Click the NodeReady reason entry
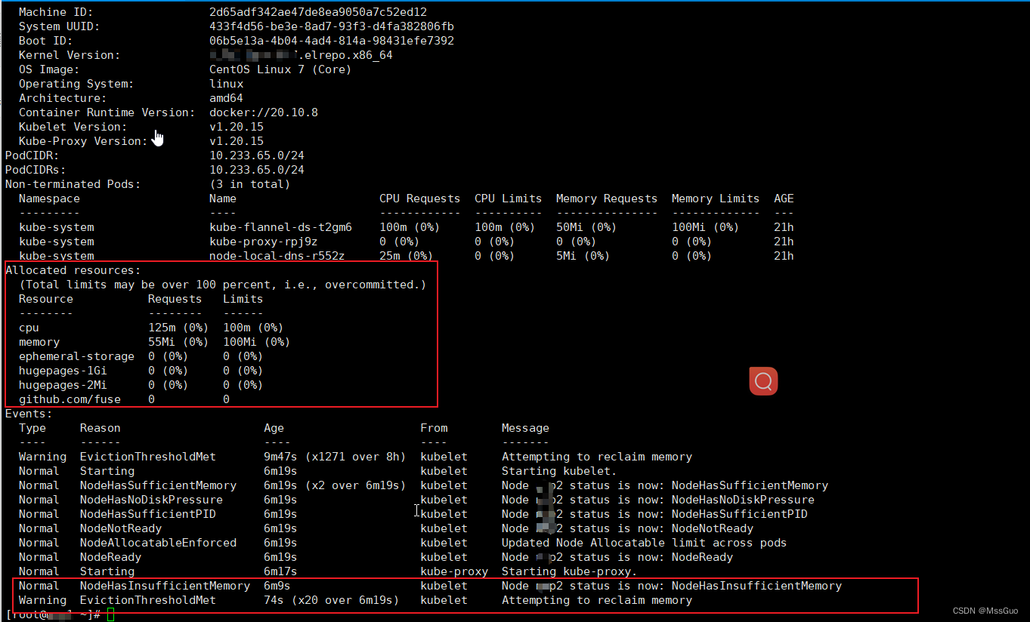Screen dimensions: 1030x622 (110, 557)
